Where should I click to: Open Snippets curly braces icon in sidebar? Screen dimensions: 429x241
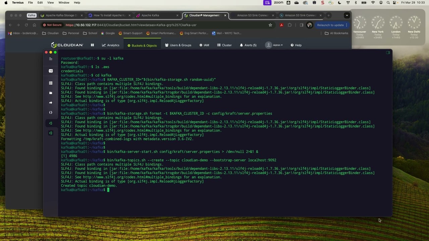[51, 112]
